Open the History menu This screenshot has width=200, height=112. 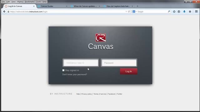(20, 2)
